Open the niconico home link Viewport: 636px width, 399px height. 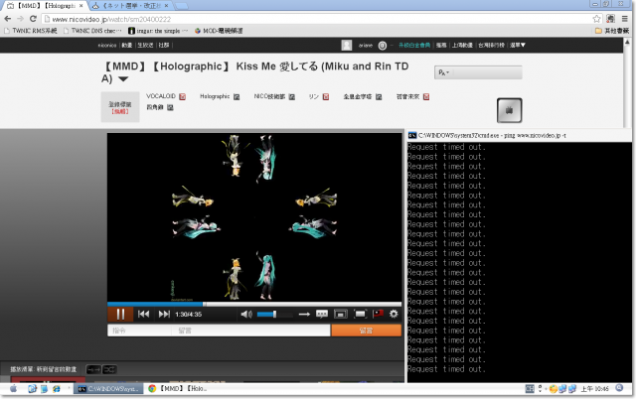[107, 45]
